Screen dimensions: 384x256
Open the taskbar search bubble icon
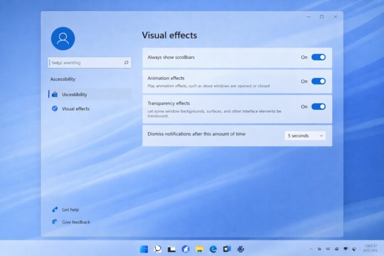(158, 249)
